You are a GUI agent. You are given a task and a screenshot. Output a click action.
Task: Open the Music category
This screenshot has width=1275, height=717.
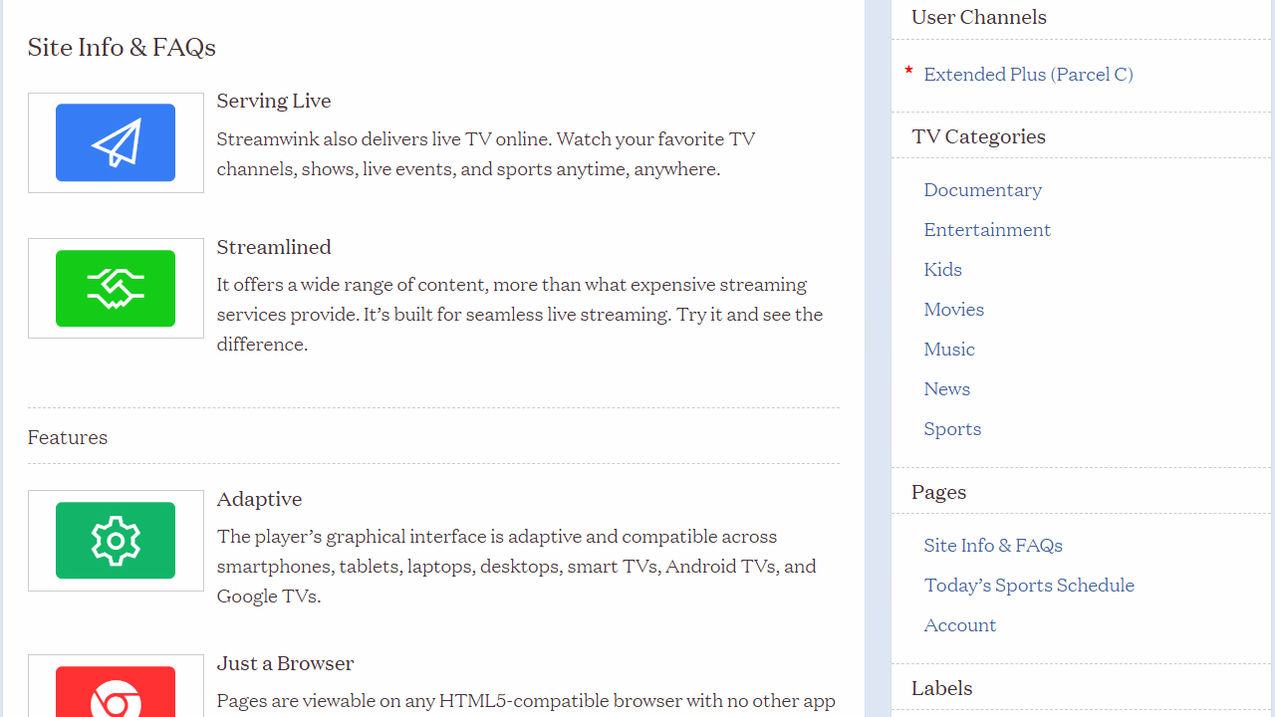point(948,350)
